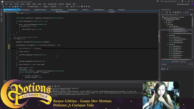This screenshot has width=194, height=109.
Task: Click Property Pages wrench in Properties panel
Action: 168,69
